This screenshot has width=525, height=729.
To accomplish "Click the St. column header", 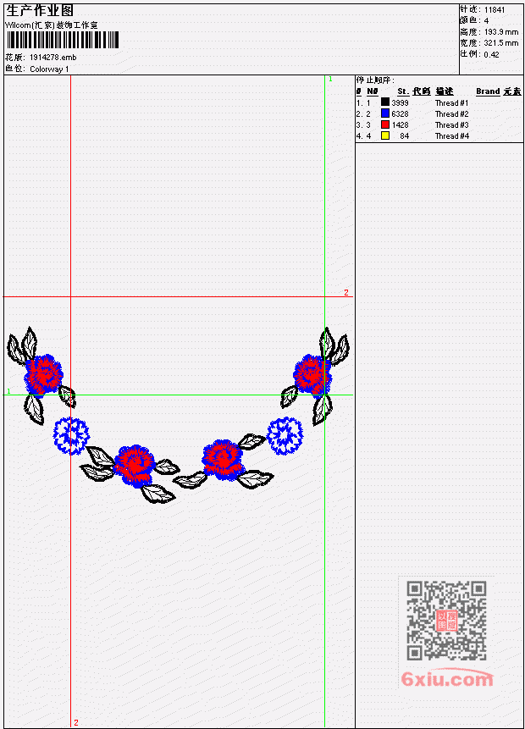I will click(x=403, y=91).
